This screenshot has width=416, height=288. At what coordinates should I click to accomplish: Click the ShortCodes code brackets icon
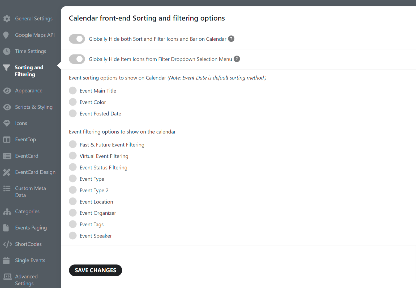pyautogui.click(x=7, y=244)
